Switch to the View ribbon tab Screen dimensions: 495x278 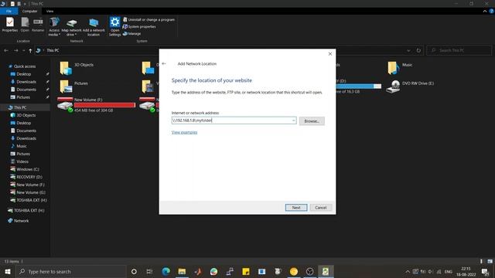[49, 11]
